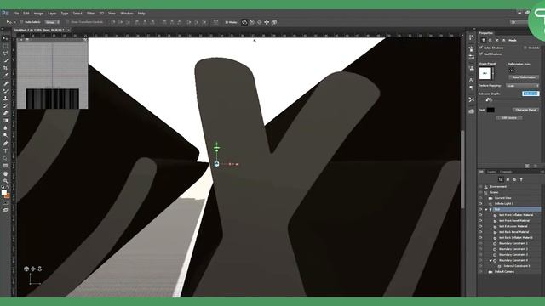Switch to the Layers tab
Viewport: 545px width, 306px height.
[491, 172]
